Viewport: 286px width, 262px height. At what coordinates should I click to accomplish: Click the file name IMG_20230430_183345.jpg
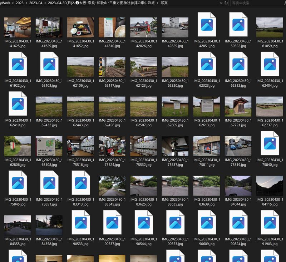click(112, 202)
